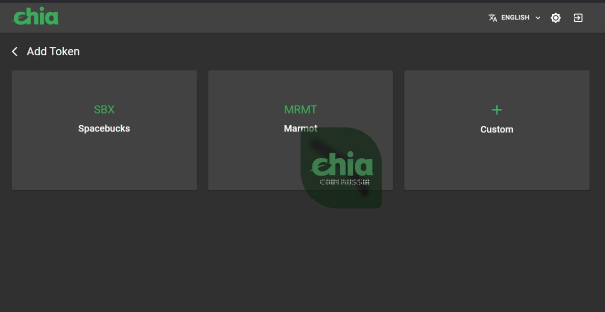Click the green plus icon for Custom
The image size is (605, 312).
tap(497, 110)
